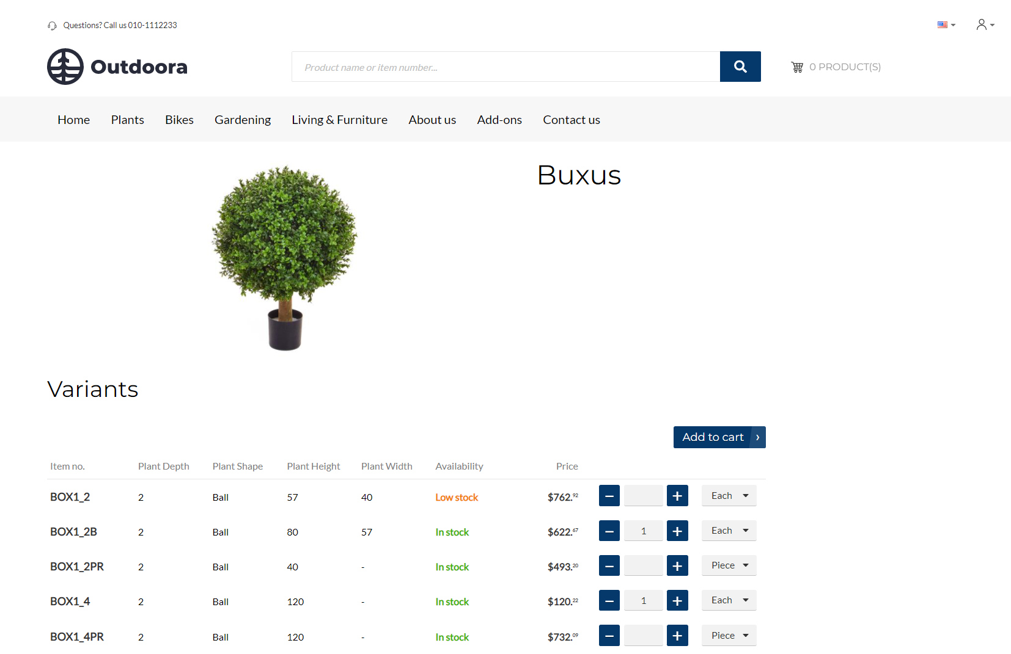Click the Plant Shape column header
This screenshot has width=1011, height=654.
tap(238, 467)
